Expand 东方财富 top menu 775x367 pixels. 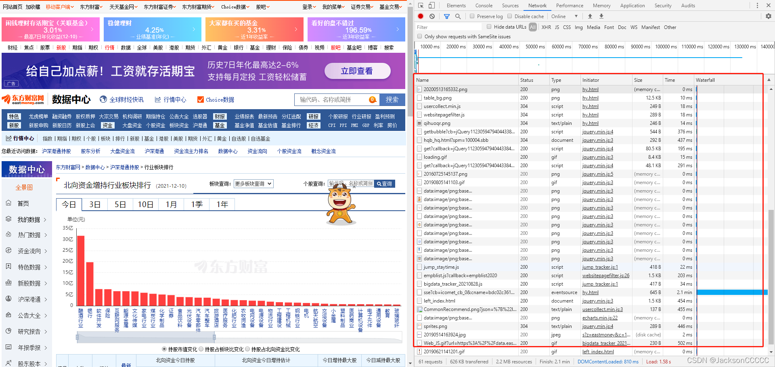[x=91, y=7]
